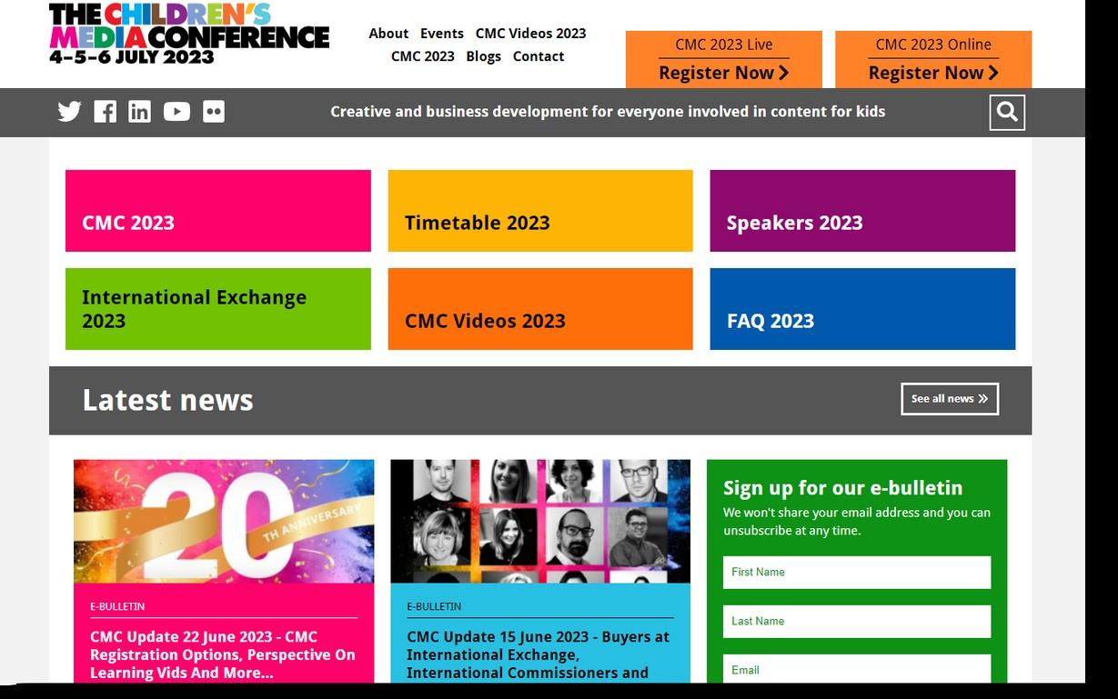1118x699 pixels.
Task: Open the LinkedIn social link
Action: point(140,112)
